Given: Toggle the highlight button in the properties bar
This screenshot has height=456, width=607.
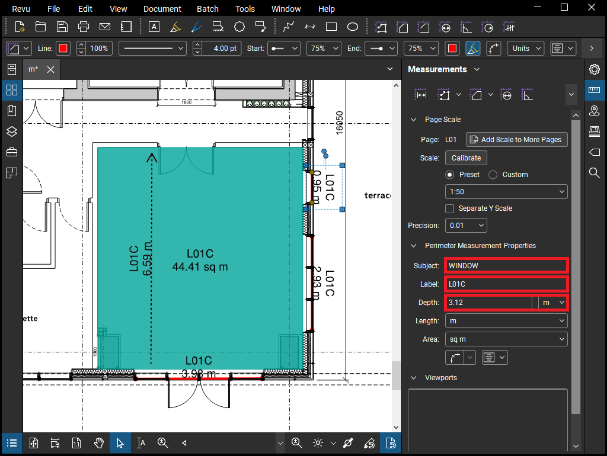Looking at the screenshot, I should point(472,49).
